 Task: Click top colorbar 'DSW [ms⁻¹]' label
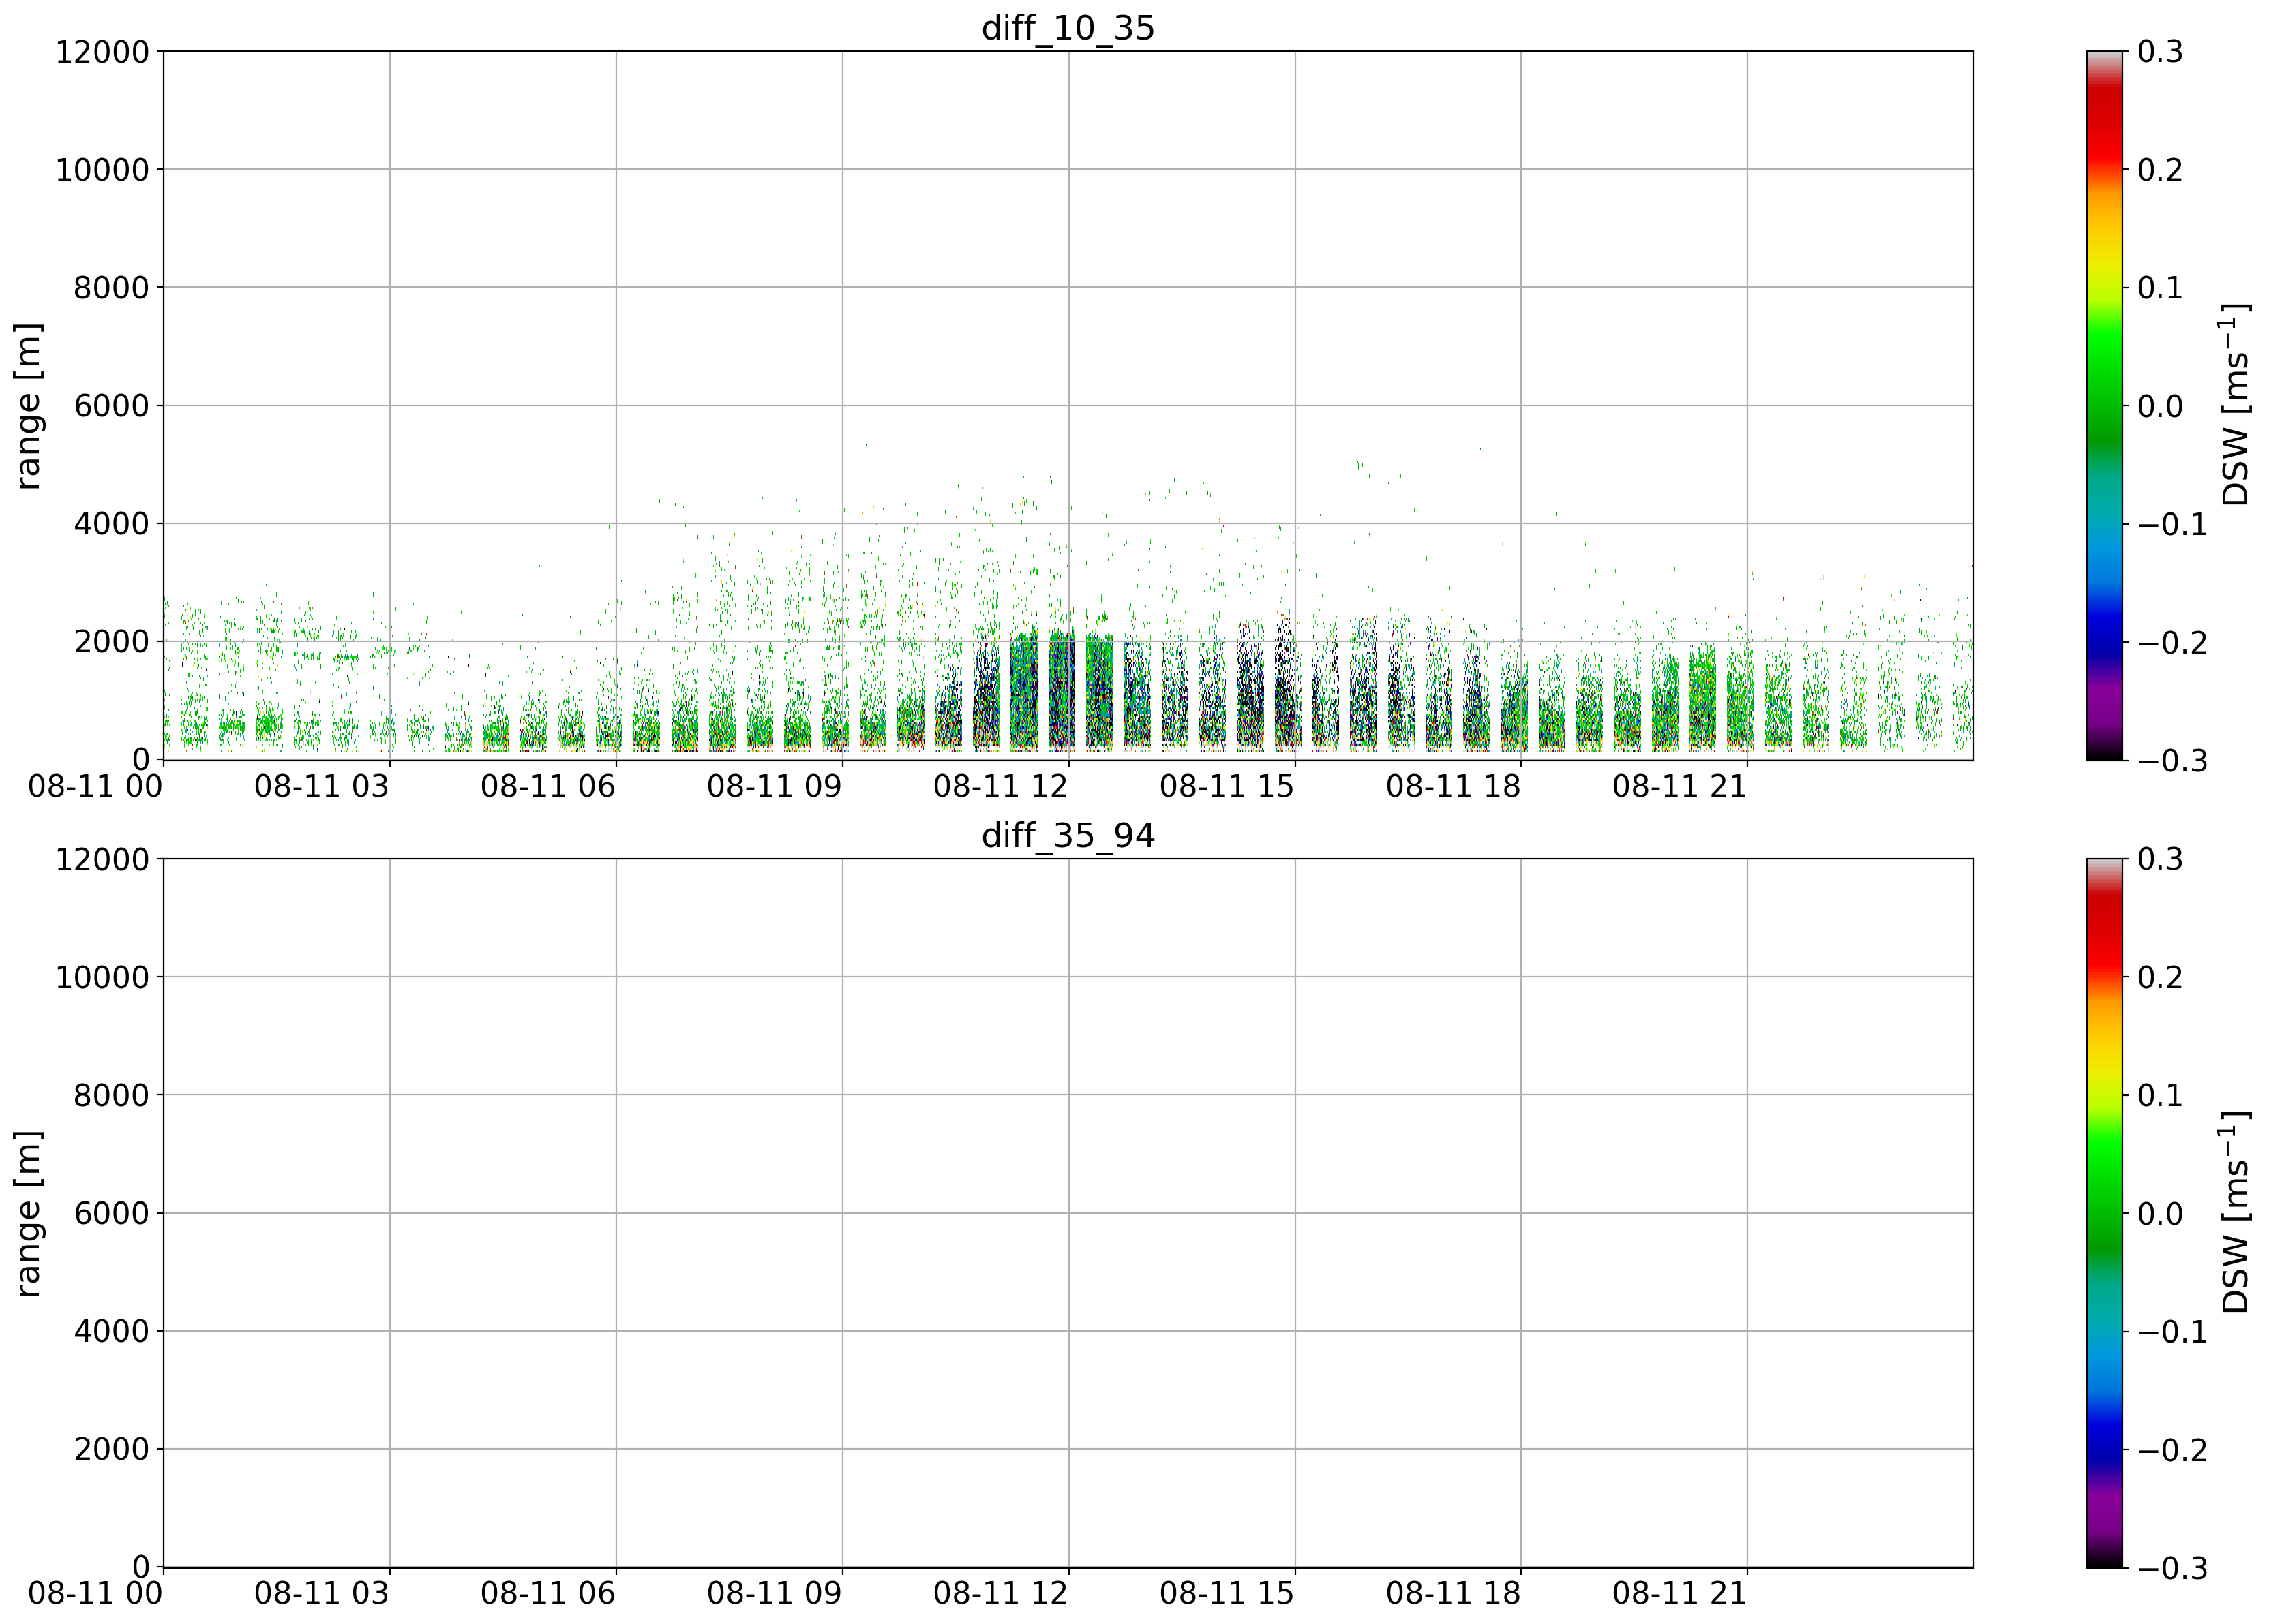pyautogui.click(x=2235, y=405)
